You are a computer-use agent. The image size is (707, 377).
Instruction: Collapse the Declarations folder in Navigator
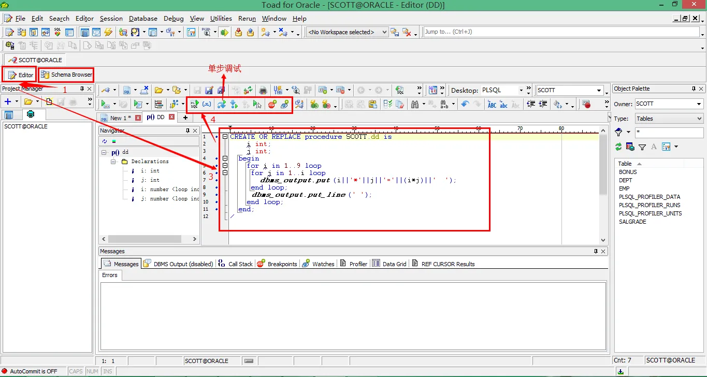(114, 162)
